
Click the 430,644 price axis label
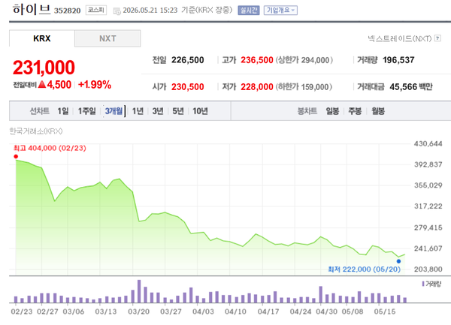pos(428,143)
